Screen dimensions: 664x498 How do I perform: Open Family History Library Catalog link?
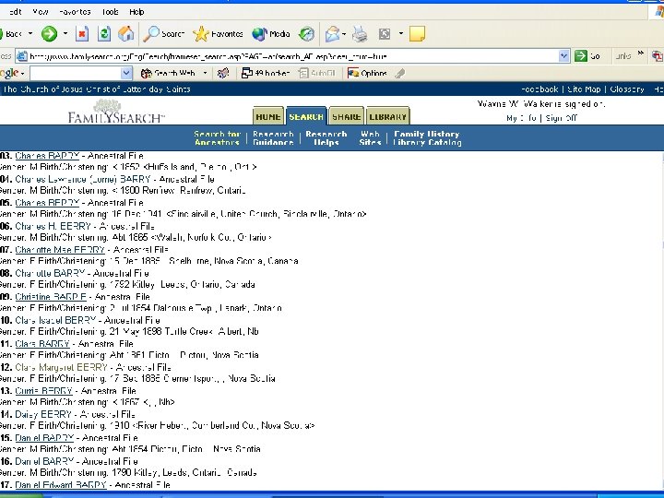[x=427, y=138]
